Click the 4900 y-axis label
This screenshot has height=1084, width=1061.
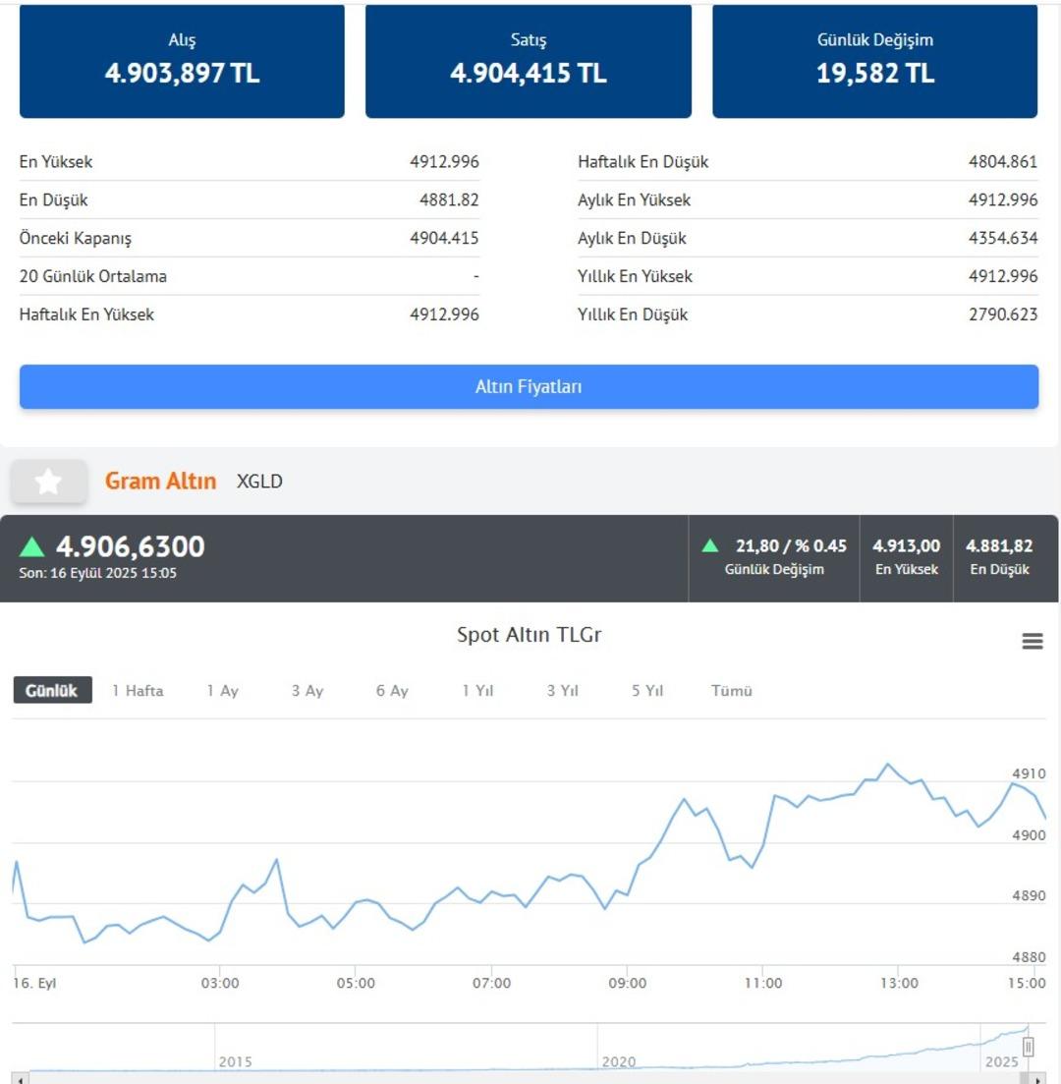(1029, 835)
